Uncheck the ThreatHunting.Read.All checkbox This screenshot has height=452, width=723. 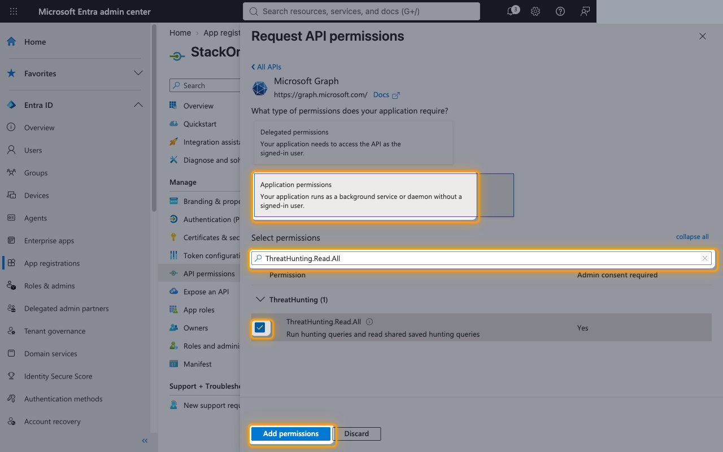click(260, 328)
